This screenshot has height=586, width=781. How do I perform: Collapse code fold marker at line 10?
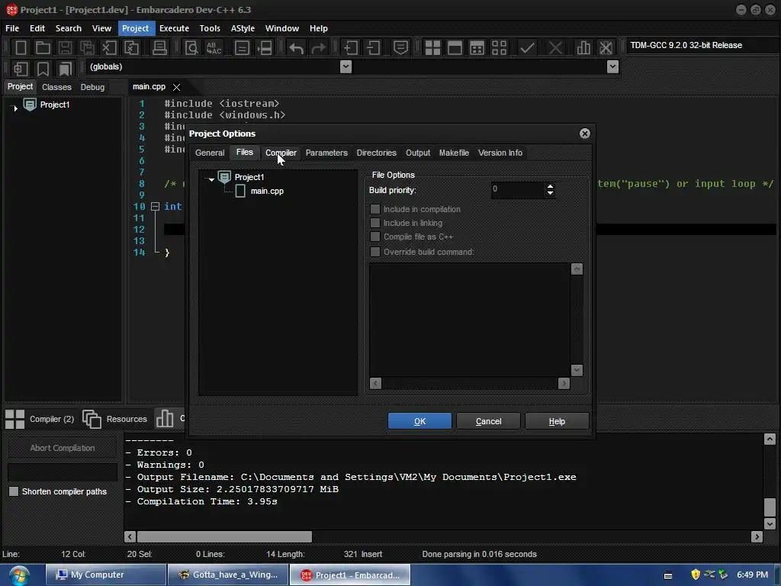click(155, 206)
